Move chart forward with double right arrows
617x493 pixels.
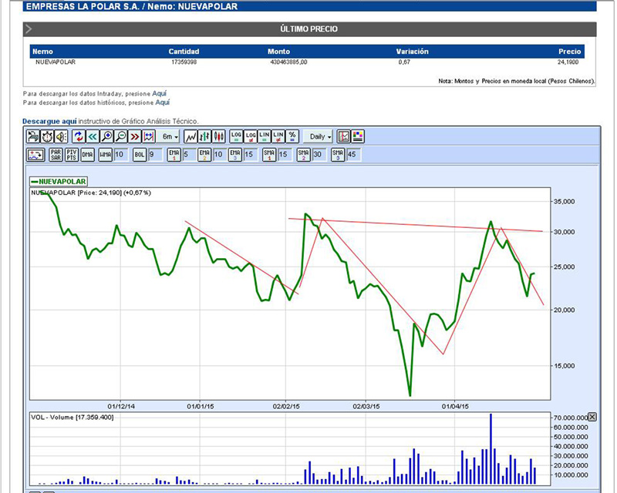pos(134,136)
